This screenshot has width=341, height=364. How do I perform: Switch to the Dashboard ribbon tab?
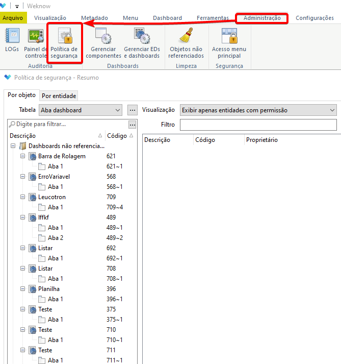click(x=167, y=18)
